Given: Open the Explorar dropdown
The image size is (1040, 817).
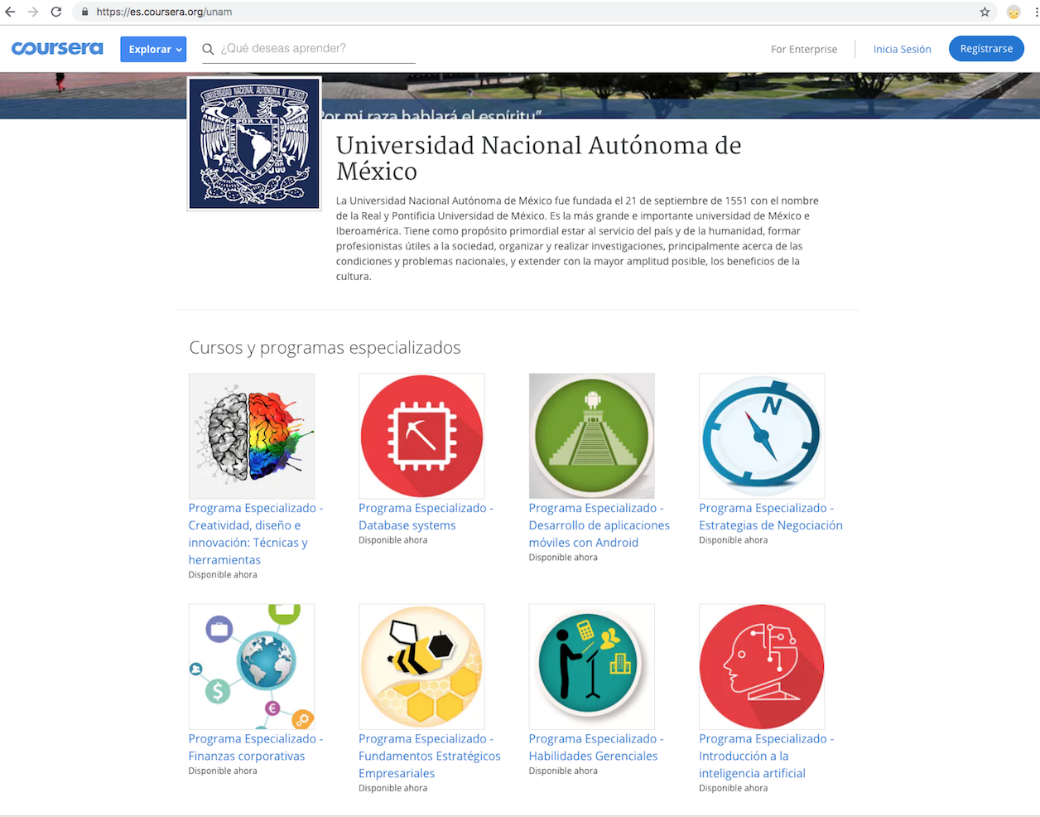Looking at the screenshot, I should [x=153, y=49].
